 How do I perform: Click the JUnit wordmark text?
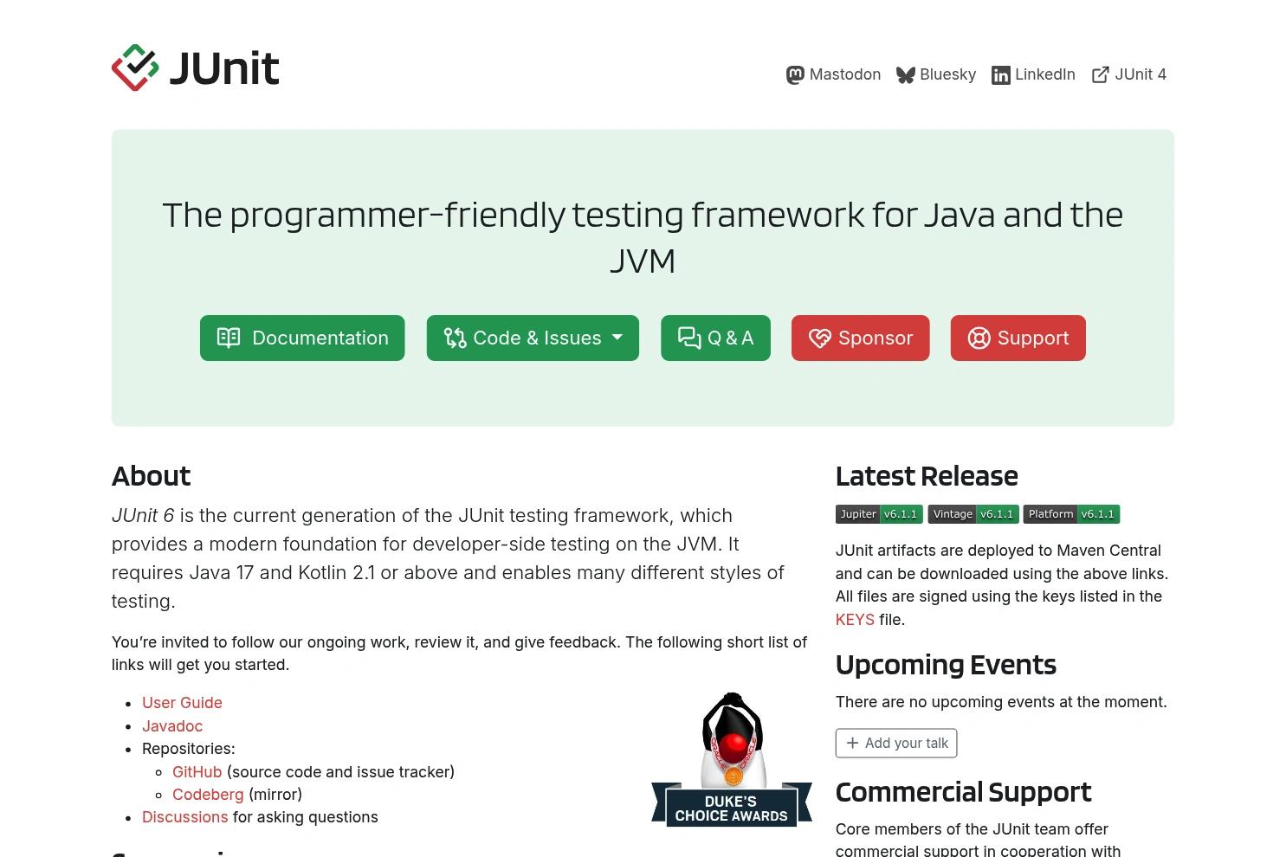pyautogui.click(x=225, y=68)
